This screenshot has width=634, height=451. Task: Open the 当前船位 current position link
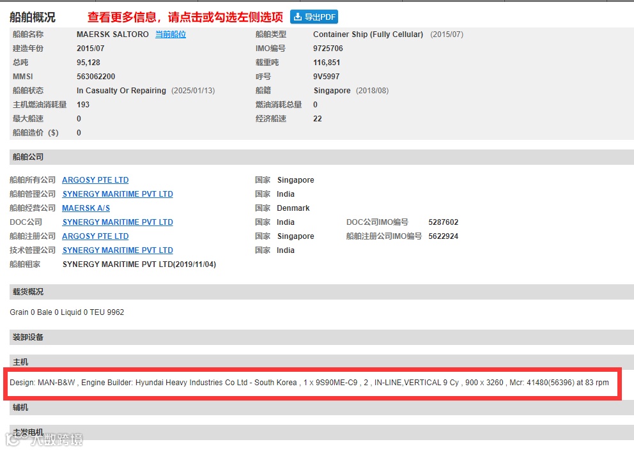point(171,34)
